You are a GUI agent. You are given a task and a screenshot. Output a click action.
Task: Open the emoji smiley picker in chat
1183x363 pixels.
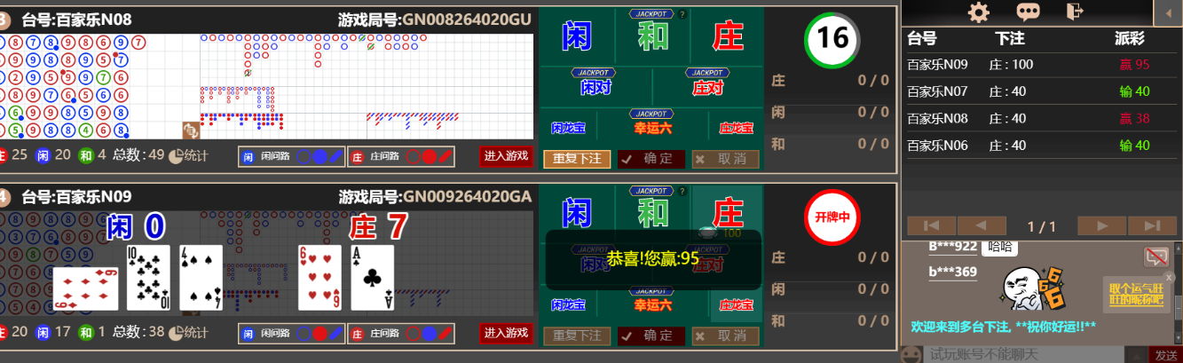pyautogui.click(x=911, y=354)
